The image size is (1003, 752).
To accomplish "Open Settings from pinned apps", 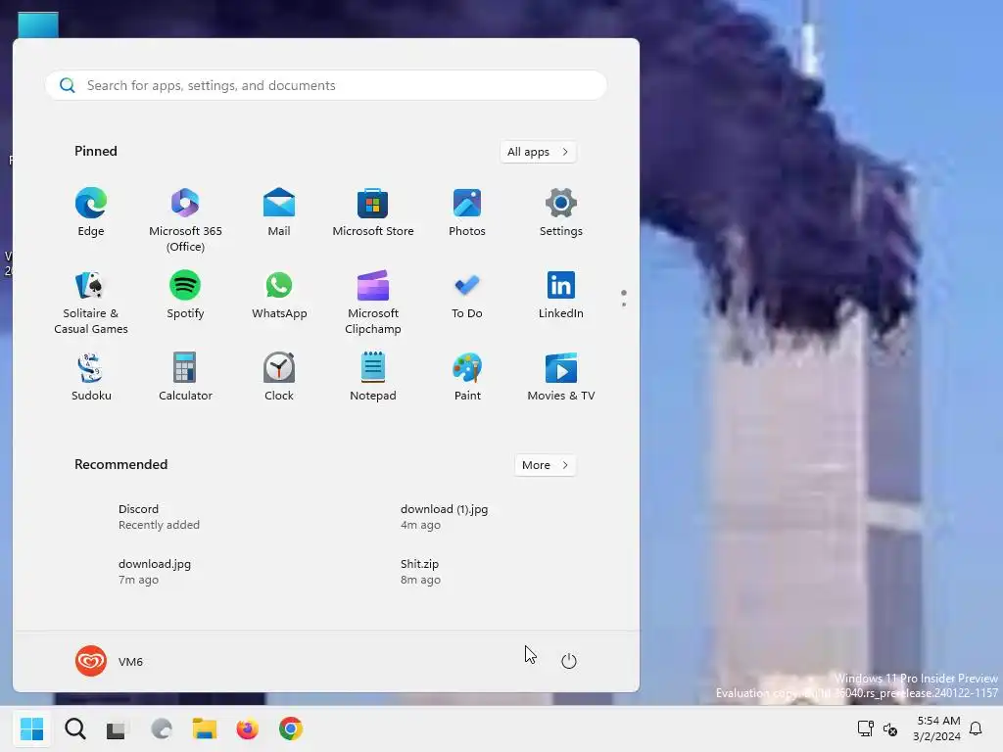I will (x=561, y=212).
